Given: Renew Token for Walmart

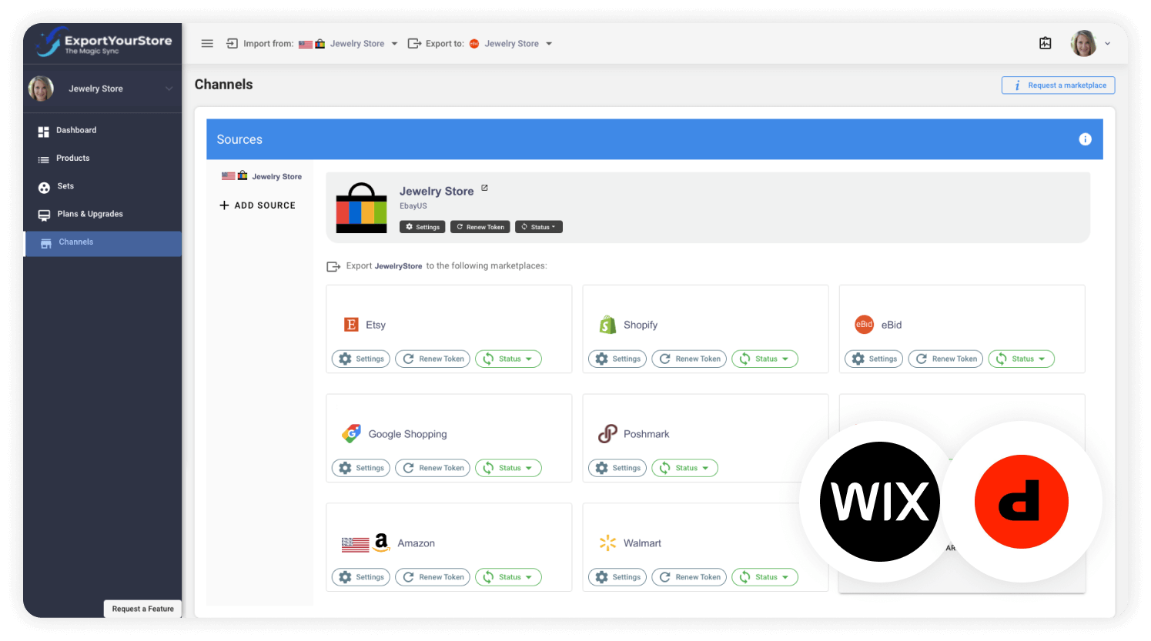Looking at the screenshot, I should pyautogui.click(x=689, y=577).
